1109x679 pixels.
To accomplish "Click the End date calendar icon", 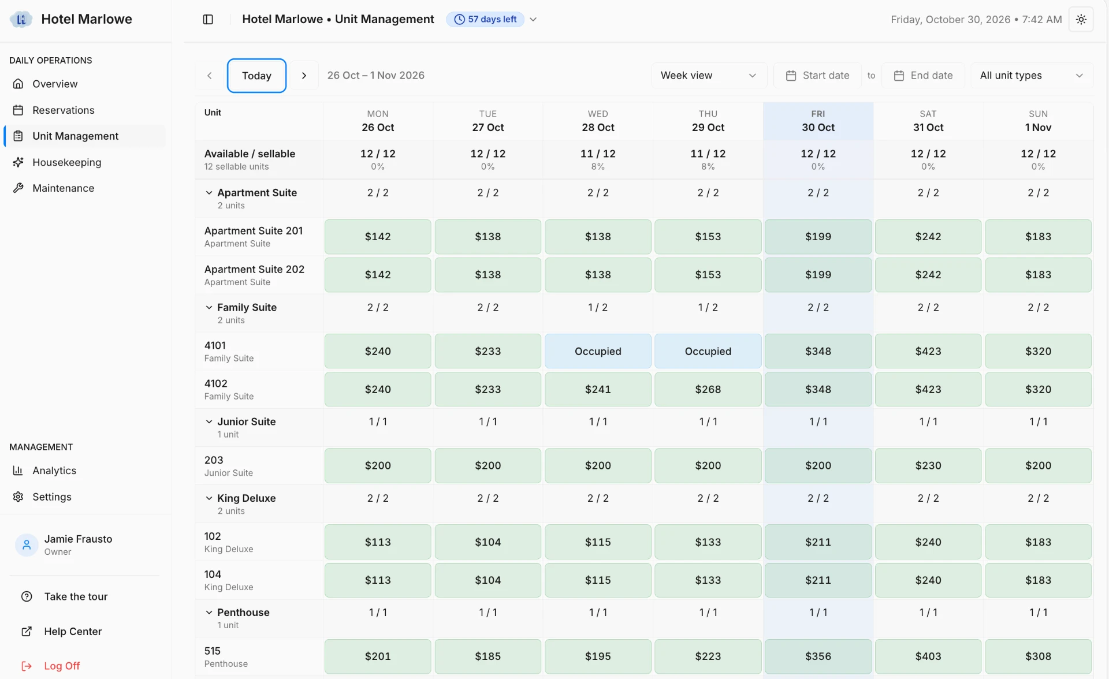I will [899, 76].
